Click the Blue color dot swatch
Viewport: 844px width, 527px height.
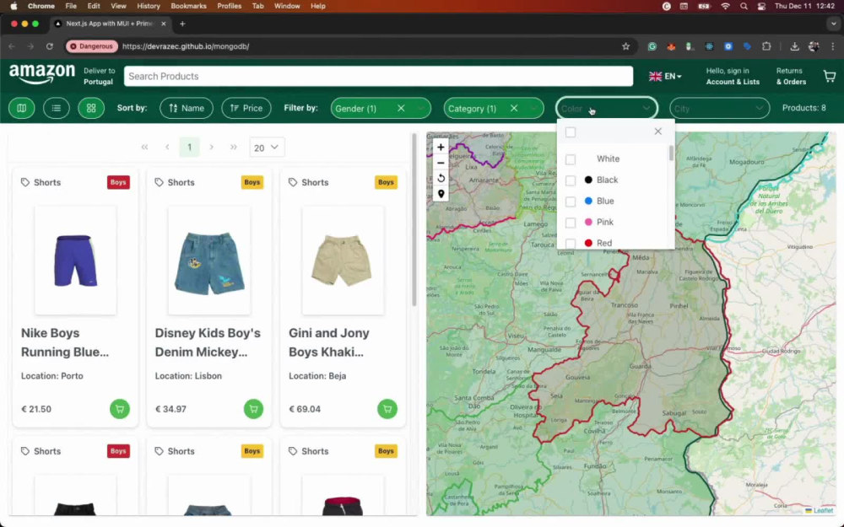pos(588,202)
